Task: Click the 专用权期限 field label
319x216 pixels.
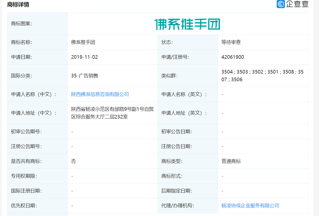Action: (x=24, y=176)
